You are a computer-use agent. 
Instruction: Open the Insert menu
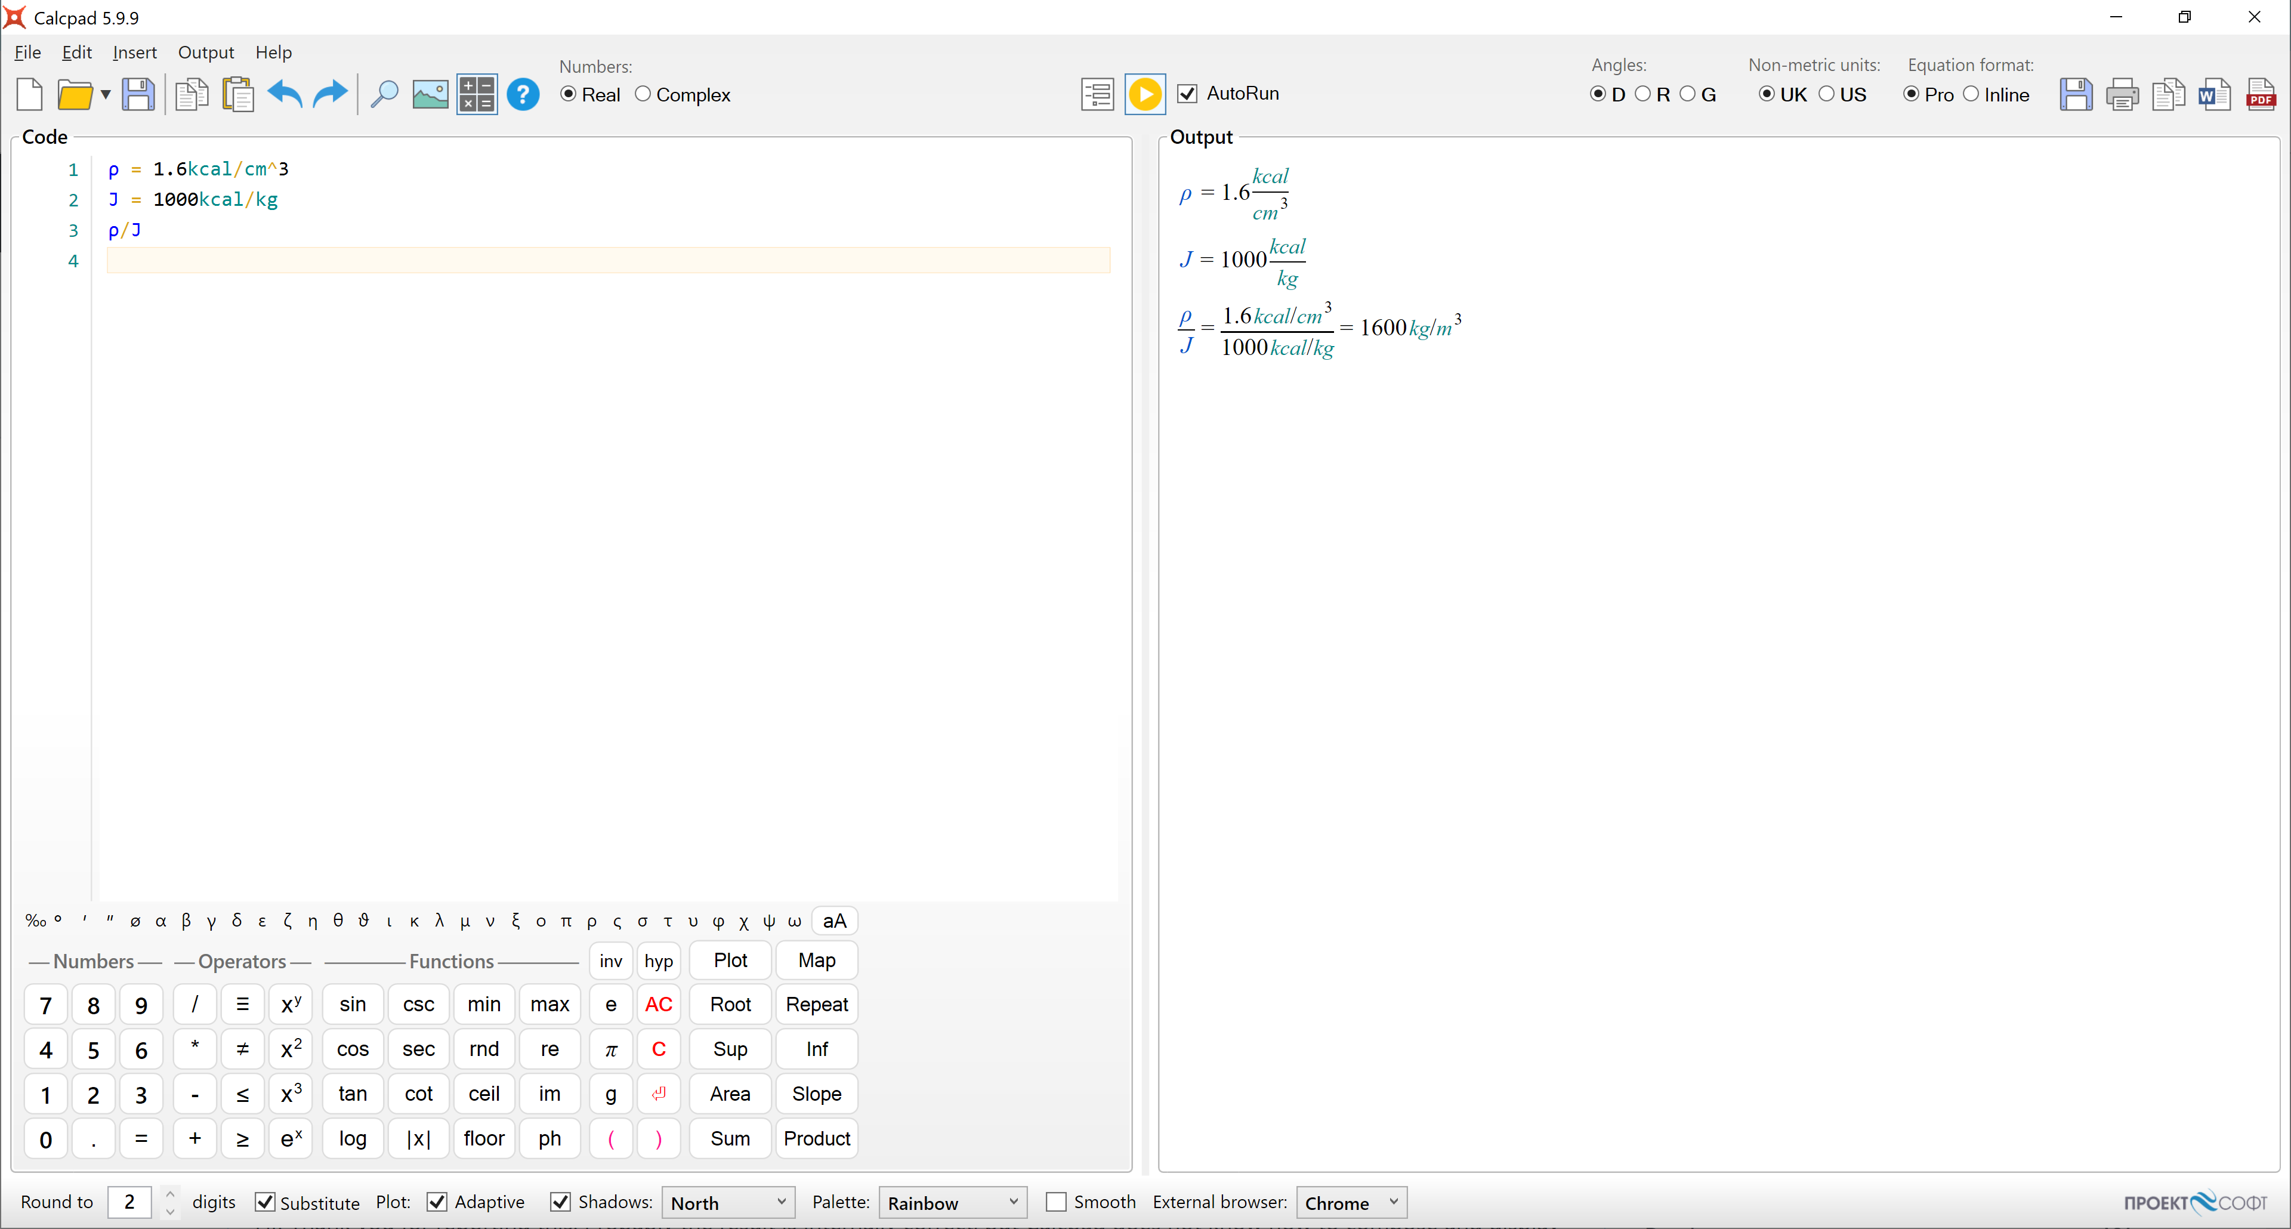point(134,53)
